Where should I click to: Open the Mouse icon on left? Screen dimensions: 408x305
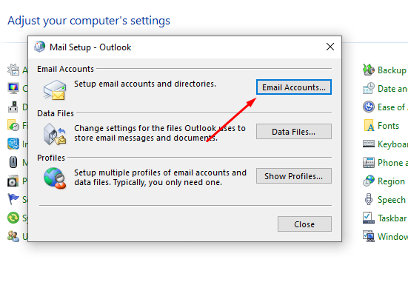click(13, 162)
